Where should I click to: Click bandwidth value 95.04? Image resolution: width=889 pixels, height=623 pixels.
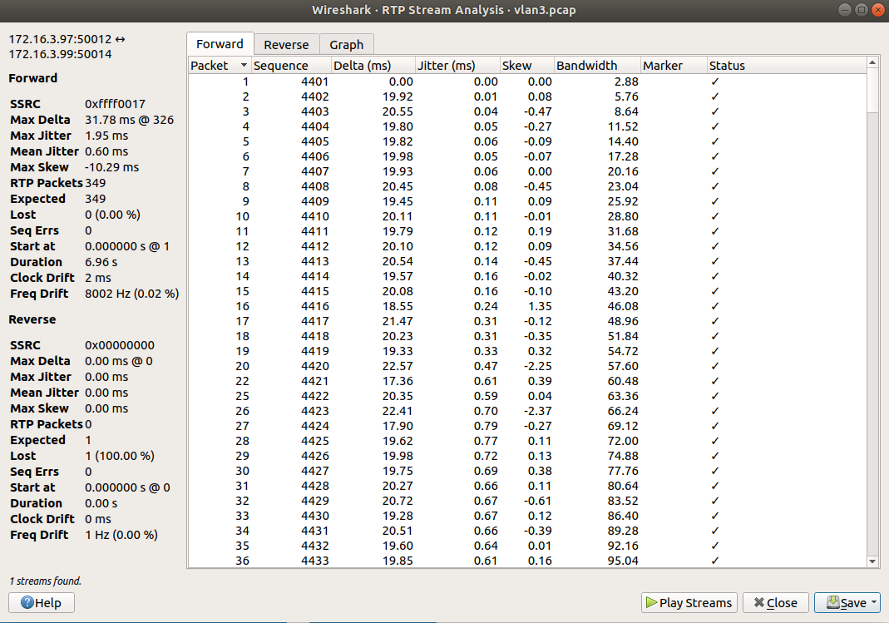point(623,561)
